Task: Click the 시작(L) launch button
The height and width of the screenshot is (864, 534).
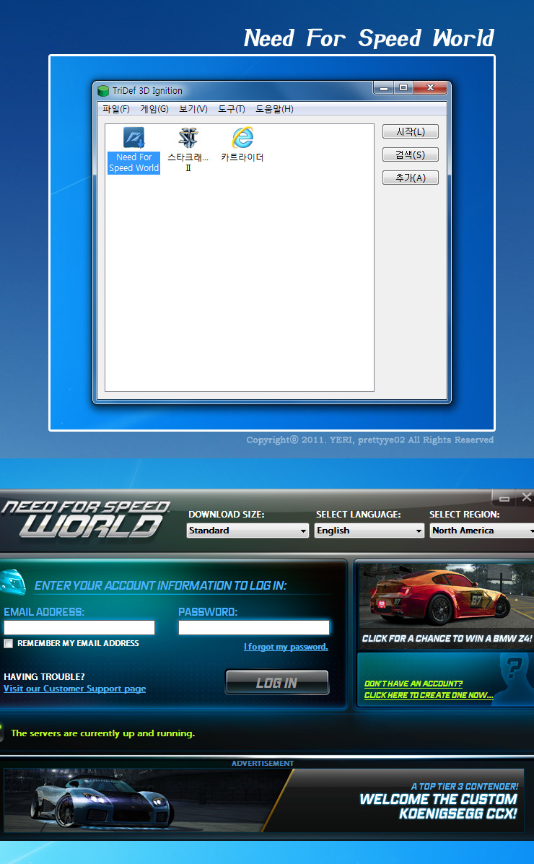Action: [x=411, y=131]
